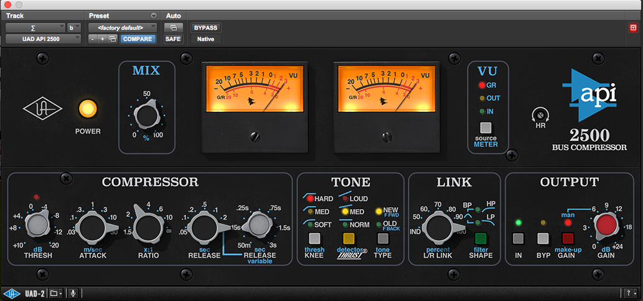Click the threshold red LED above THRESH
Image resolution: width=643 pixels, height=301 pixels.
[x=37, y=197]
